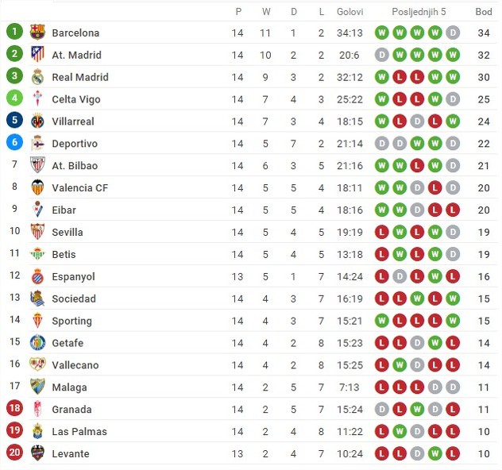Click the green position 1 badge
Viewport: 502px width, 470px height.
click(x=14, y=31)
